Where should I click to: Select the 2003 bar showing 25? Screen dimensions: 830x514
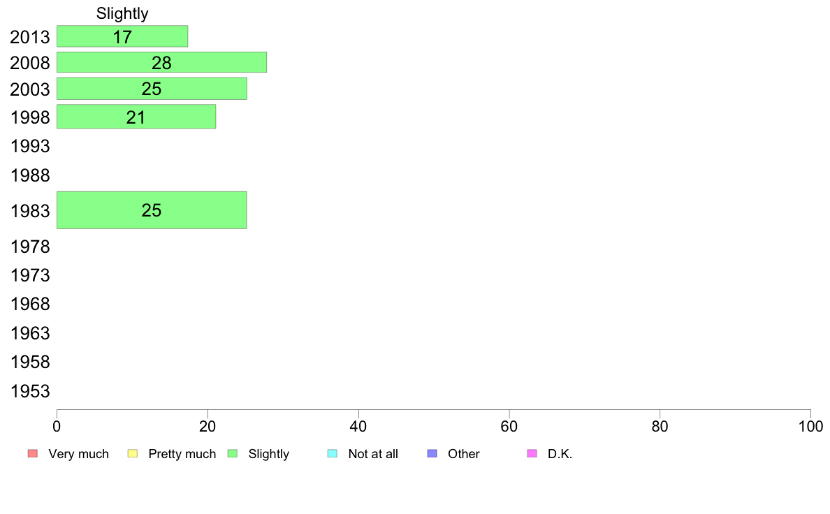(152, 89)
